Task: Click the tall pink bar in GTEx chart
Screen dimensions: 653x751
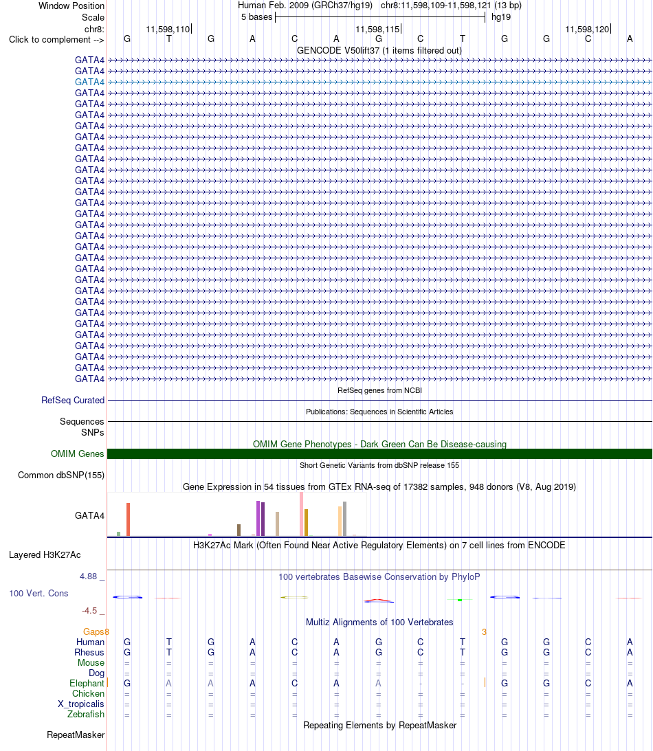Action: tap(301, 514)
